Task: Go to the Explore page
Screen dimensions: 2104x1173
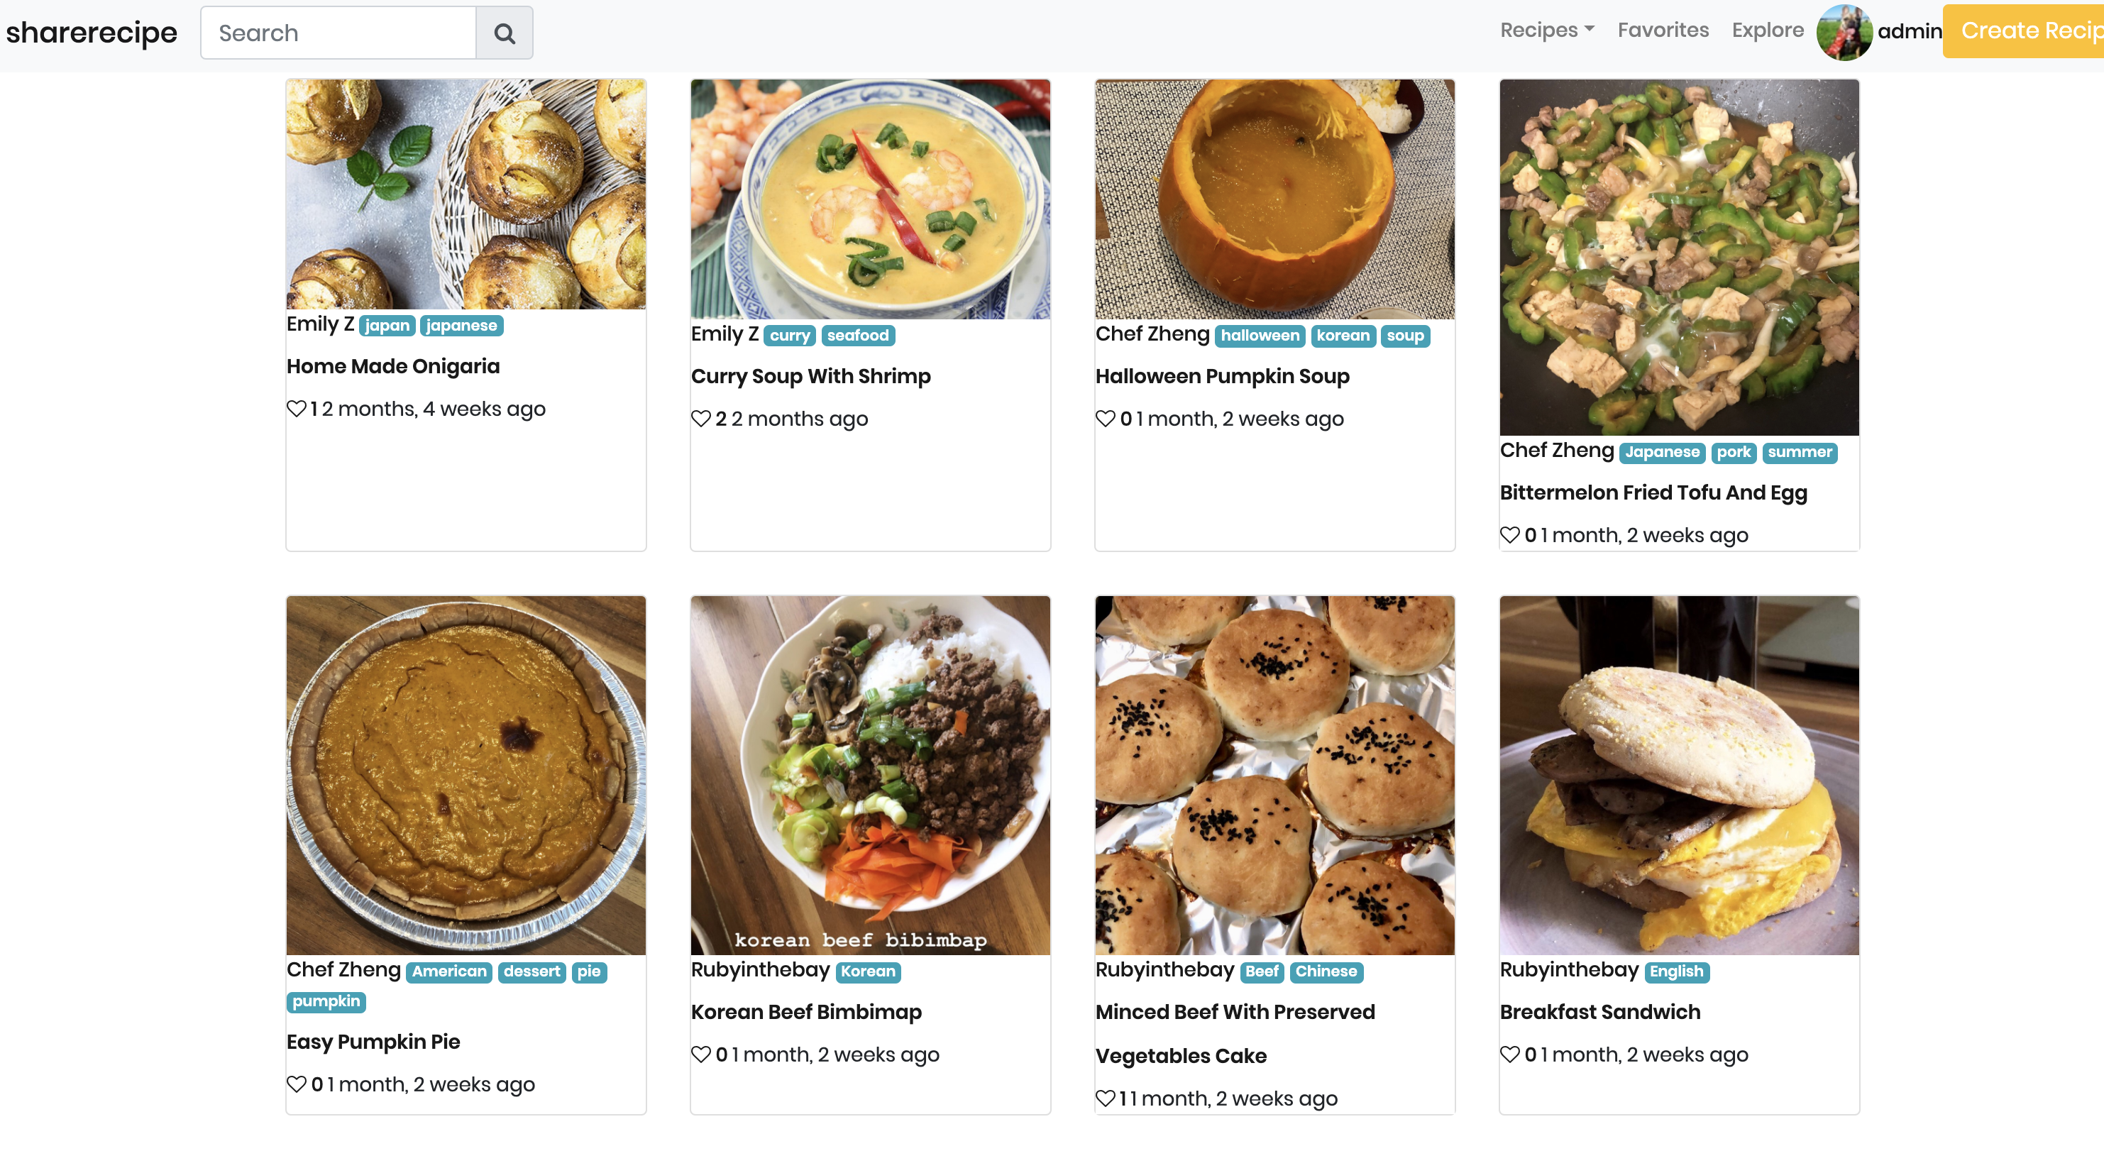Action: [x=1767, y=31]
